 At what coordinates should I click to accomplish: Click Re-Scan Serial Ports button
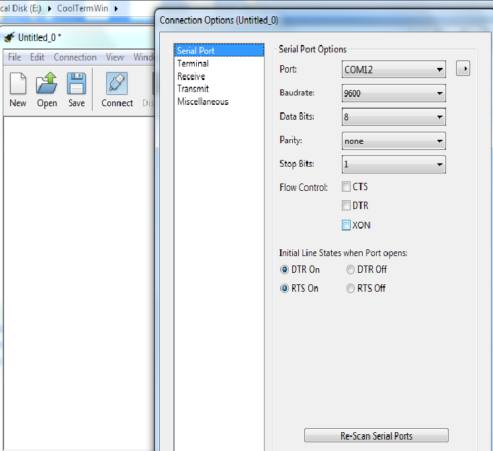pos(376,436)
